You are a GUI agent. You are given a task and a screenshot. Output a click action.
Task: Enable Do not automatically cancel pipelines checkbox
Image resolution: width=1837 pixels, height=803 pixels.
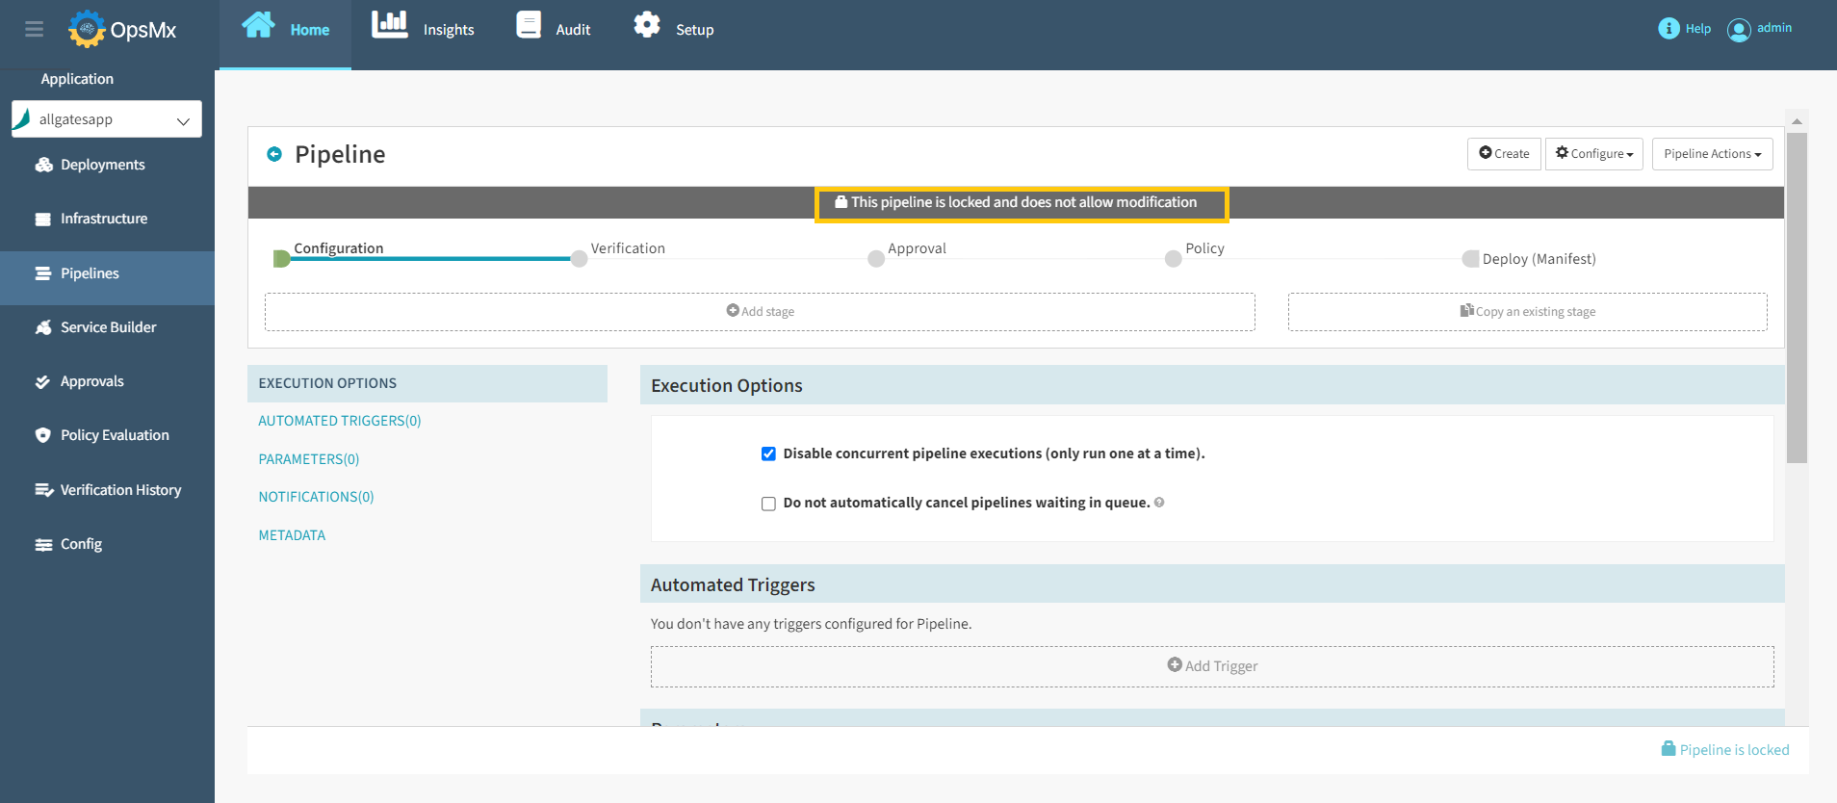pyautogui.click(x=768, y=504)
